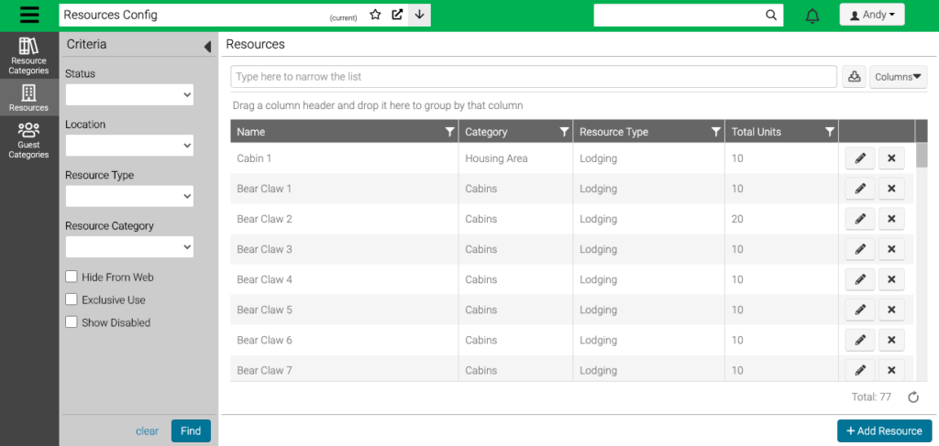939x446 pixels.
Task: Switch to Resource Categories section
Action: tap(28, 56)
